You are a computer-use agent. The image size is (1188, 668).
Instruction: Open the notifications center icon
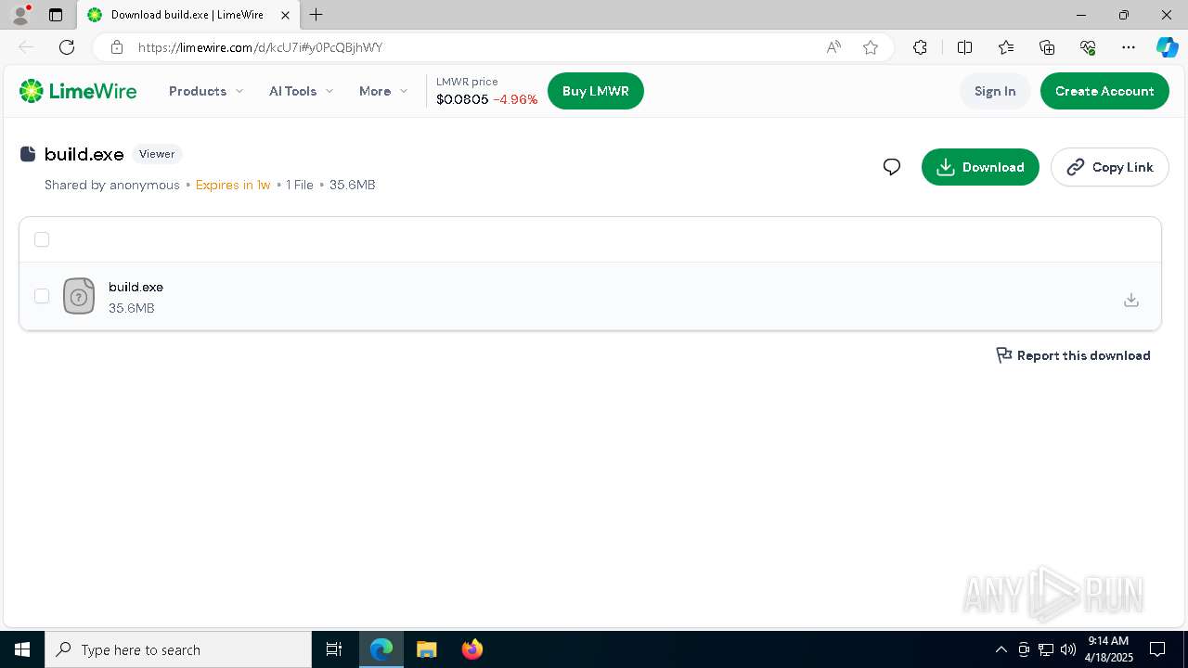pyautogui.click(x=1157, y=649)
